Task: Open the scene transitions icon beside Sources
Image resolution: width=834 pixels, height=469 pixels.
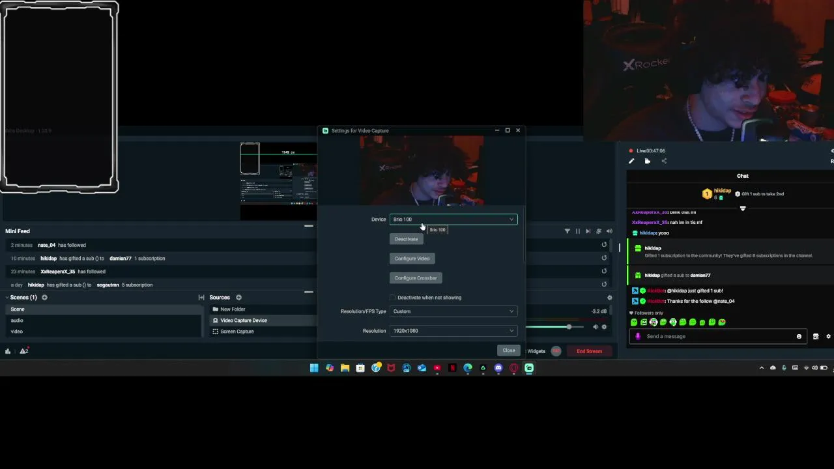Action: [x=201, y=298]
